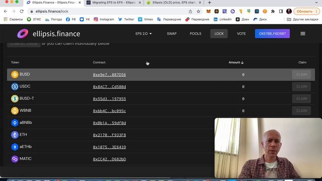Open BUSD contract link 0xe9e7..087D56
Screen dimensions: 322x181
pos(109,75)
